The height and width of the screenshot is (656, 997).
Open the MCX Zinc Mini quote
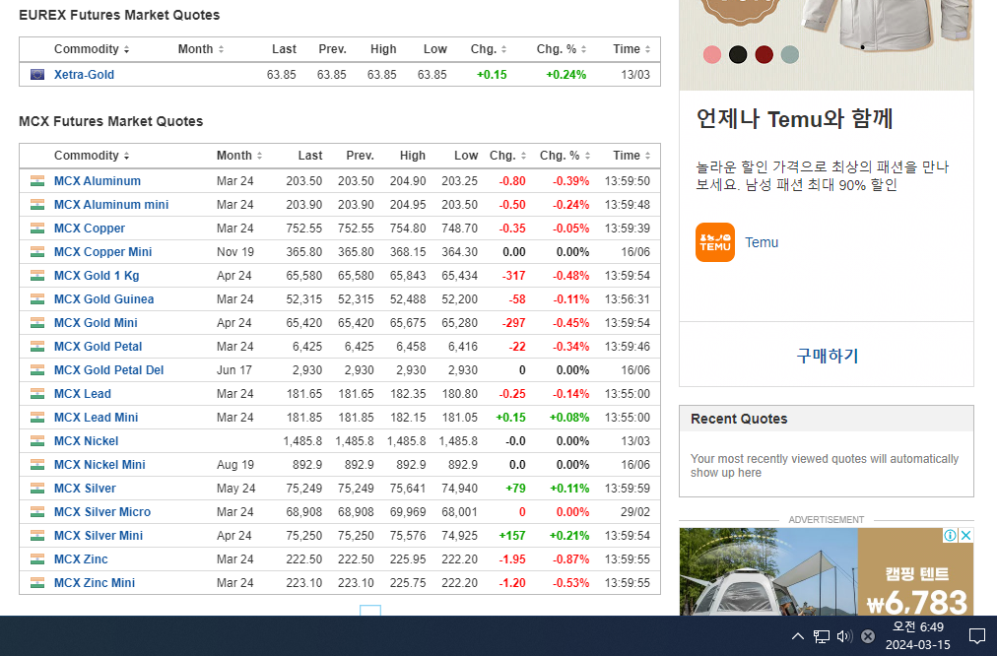[95, 583]
